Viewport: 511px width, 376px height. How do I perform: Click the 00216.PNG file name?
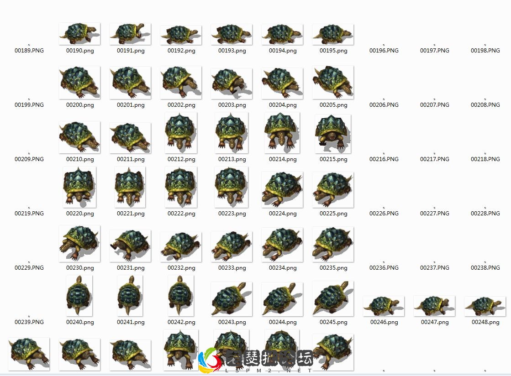(384, 159)
